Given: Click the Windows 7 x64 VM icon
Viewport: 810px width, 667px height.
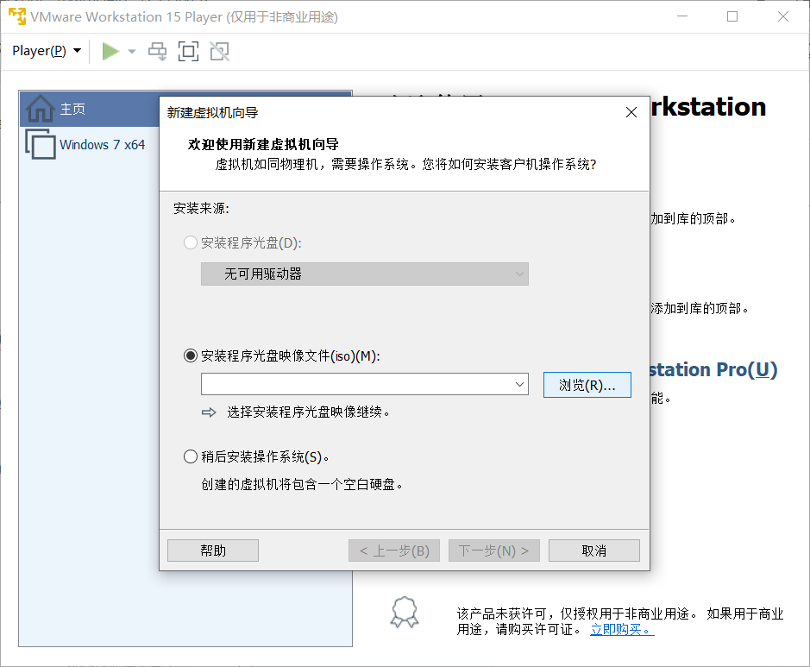Looking at the screenshot, I should (41, 144).
